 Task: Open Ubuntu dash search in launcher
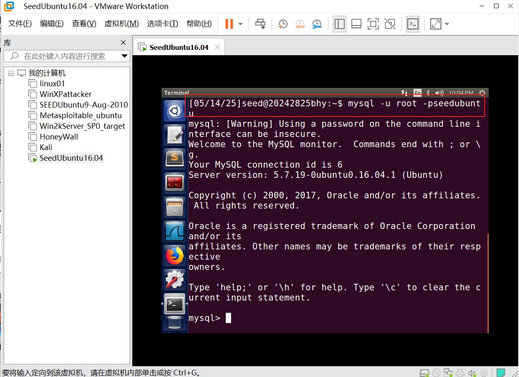(175, 111)
